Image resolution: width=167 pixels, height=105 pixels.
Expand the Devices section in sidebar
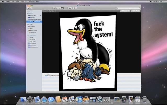(27, 11)
